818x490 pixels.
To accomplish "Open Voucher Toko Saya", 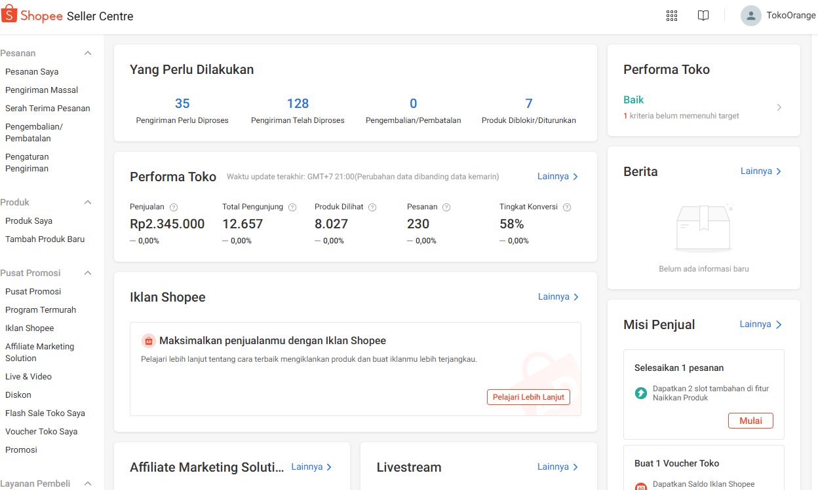I will [x=41, y=432].
